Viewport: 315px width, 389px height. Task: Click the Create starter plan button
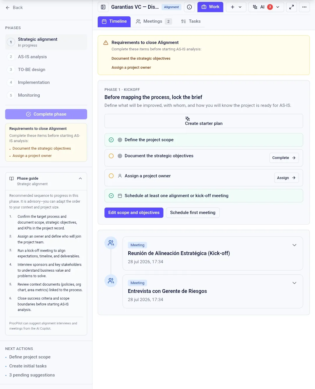pyautogui.click(x=204, y=121)
